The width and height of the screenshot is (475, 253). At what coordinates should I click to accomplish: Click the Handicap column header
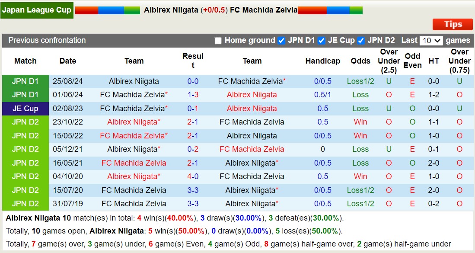[x=323, y=61]
